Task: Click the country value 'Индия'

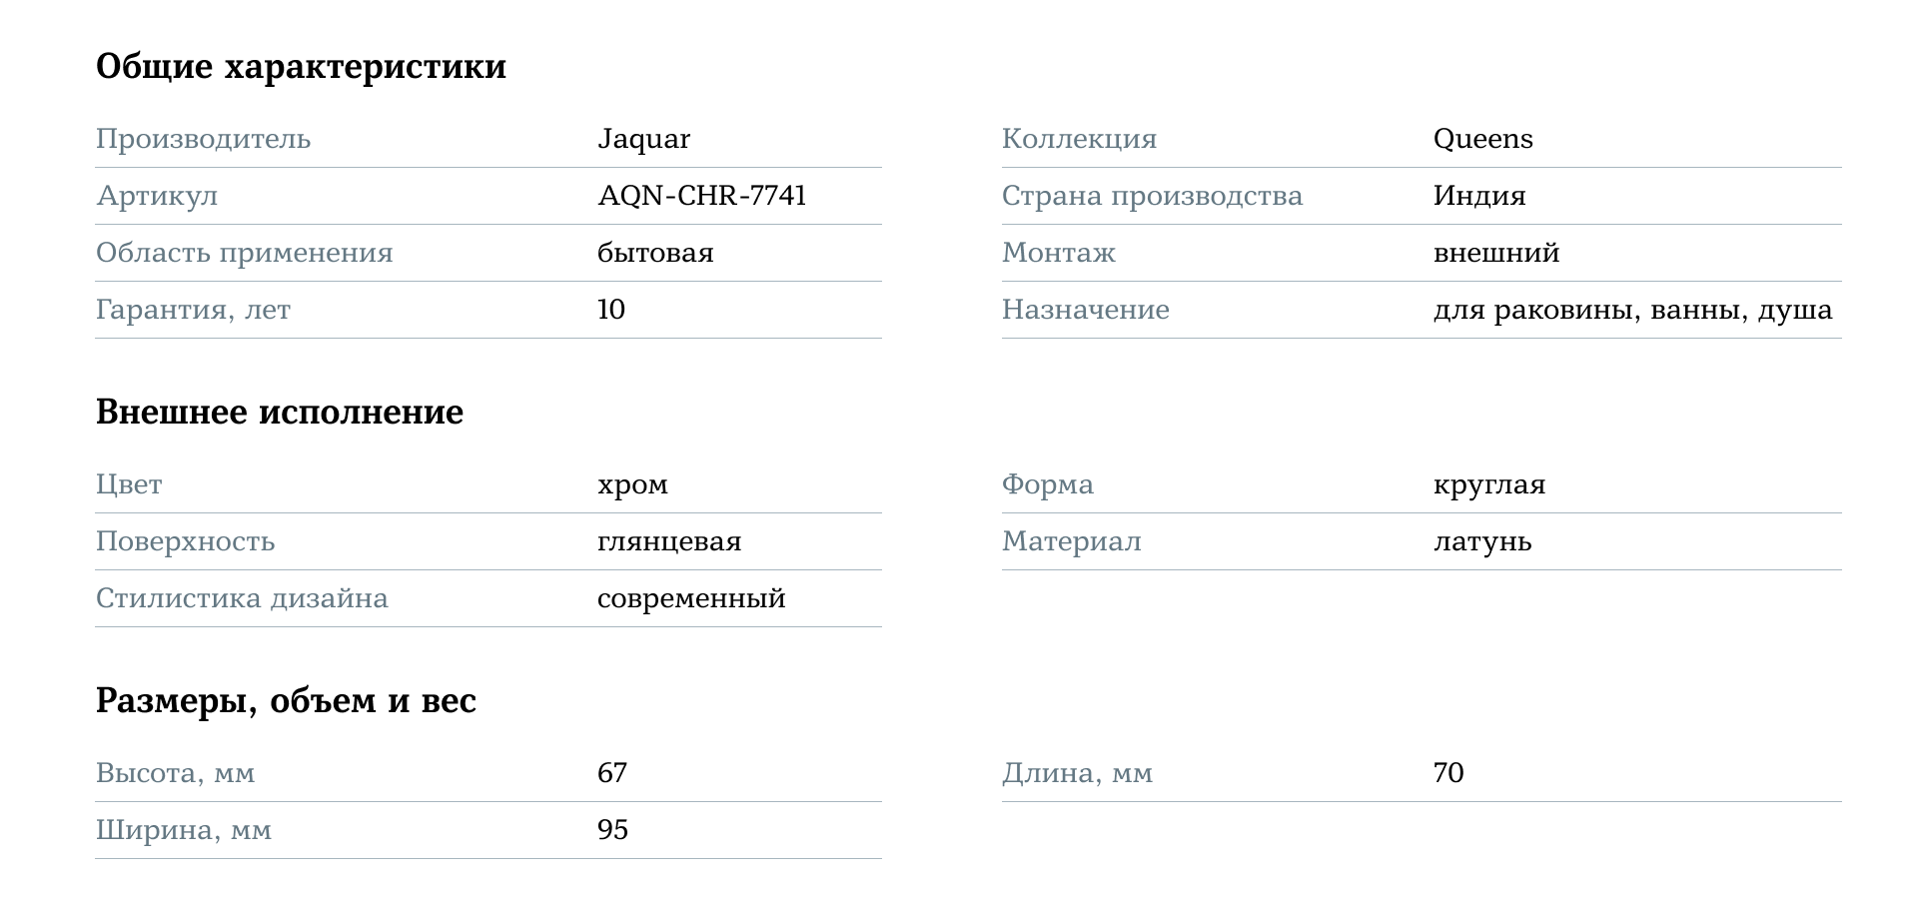Action: click(1479, 196)
